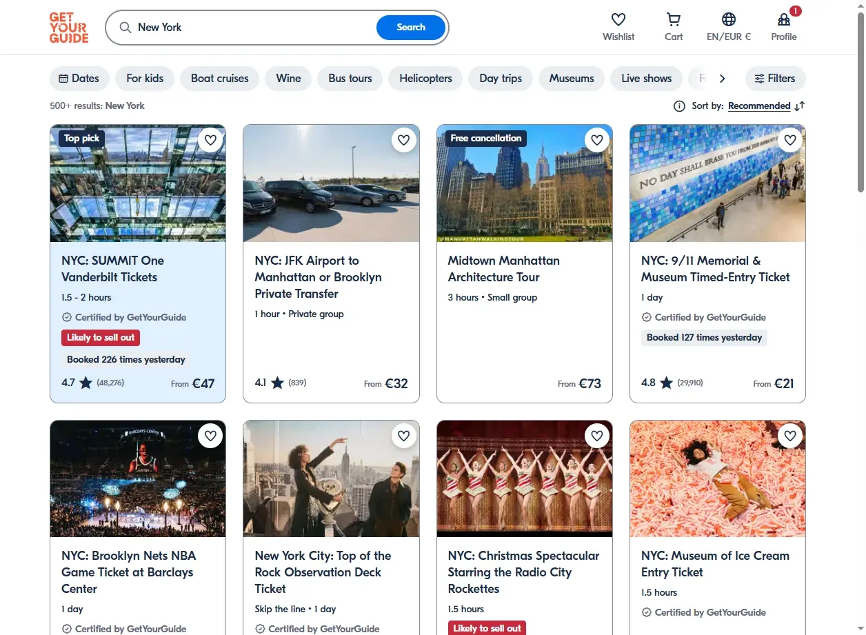Click Booked 127 times yesterday label
Screen dimensions: 866x635
click(704, 338)
